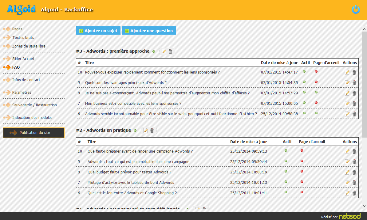Delete question 'Quels sont les avantages principaux d'Adwords'

[x=354, y=83]
